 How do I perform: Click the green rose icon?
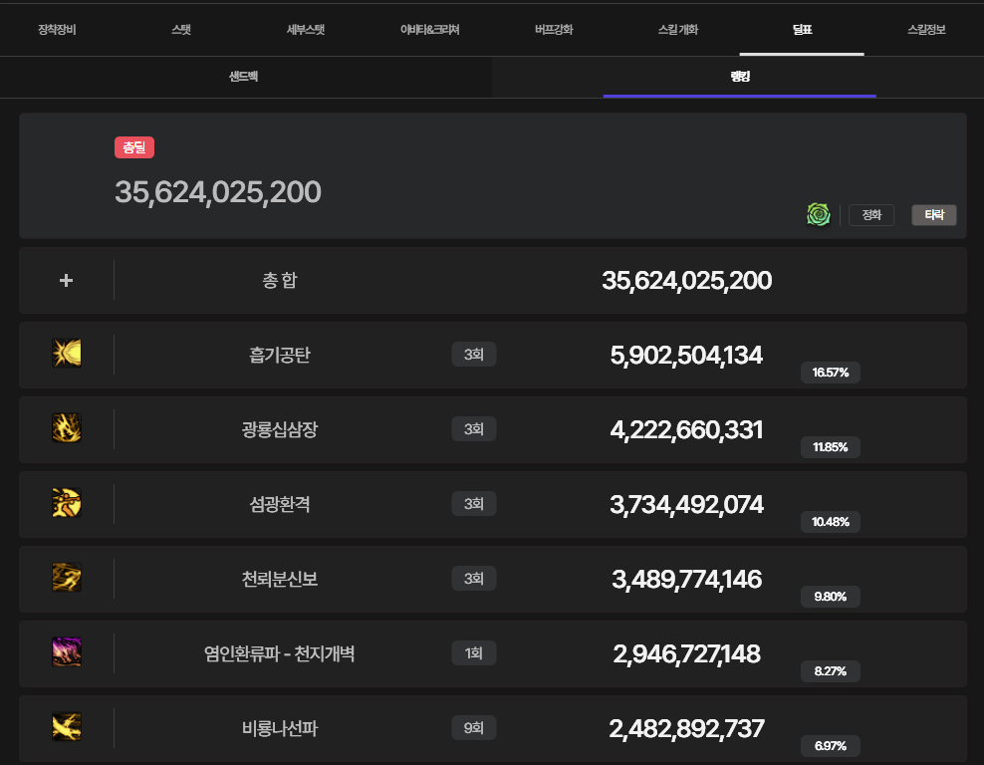point(819,214)
